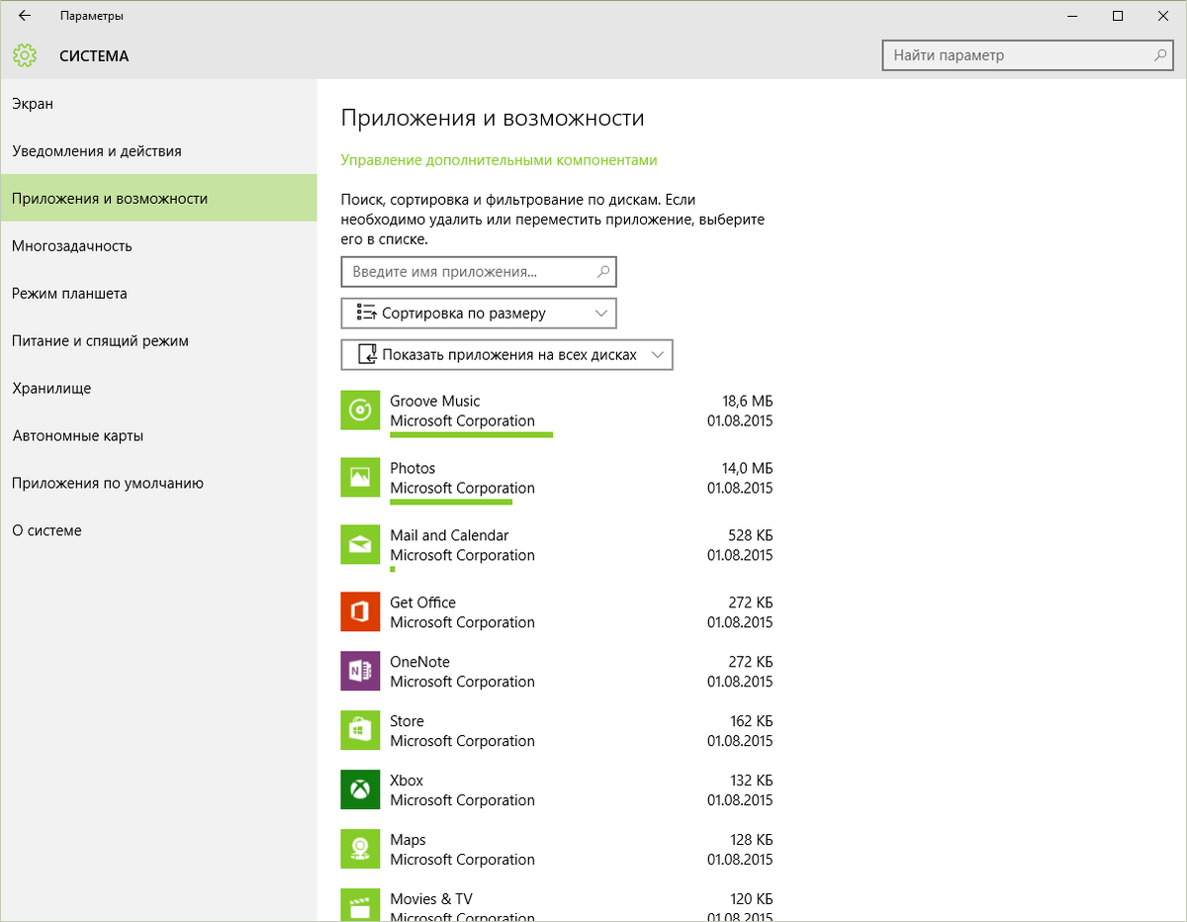Open Уведомления и действия section
The image size is (1187, 922).
(x=158, y=151)
